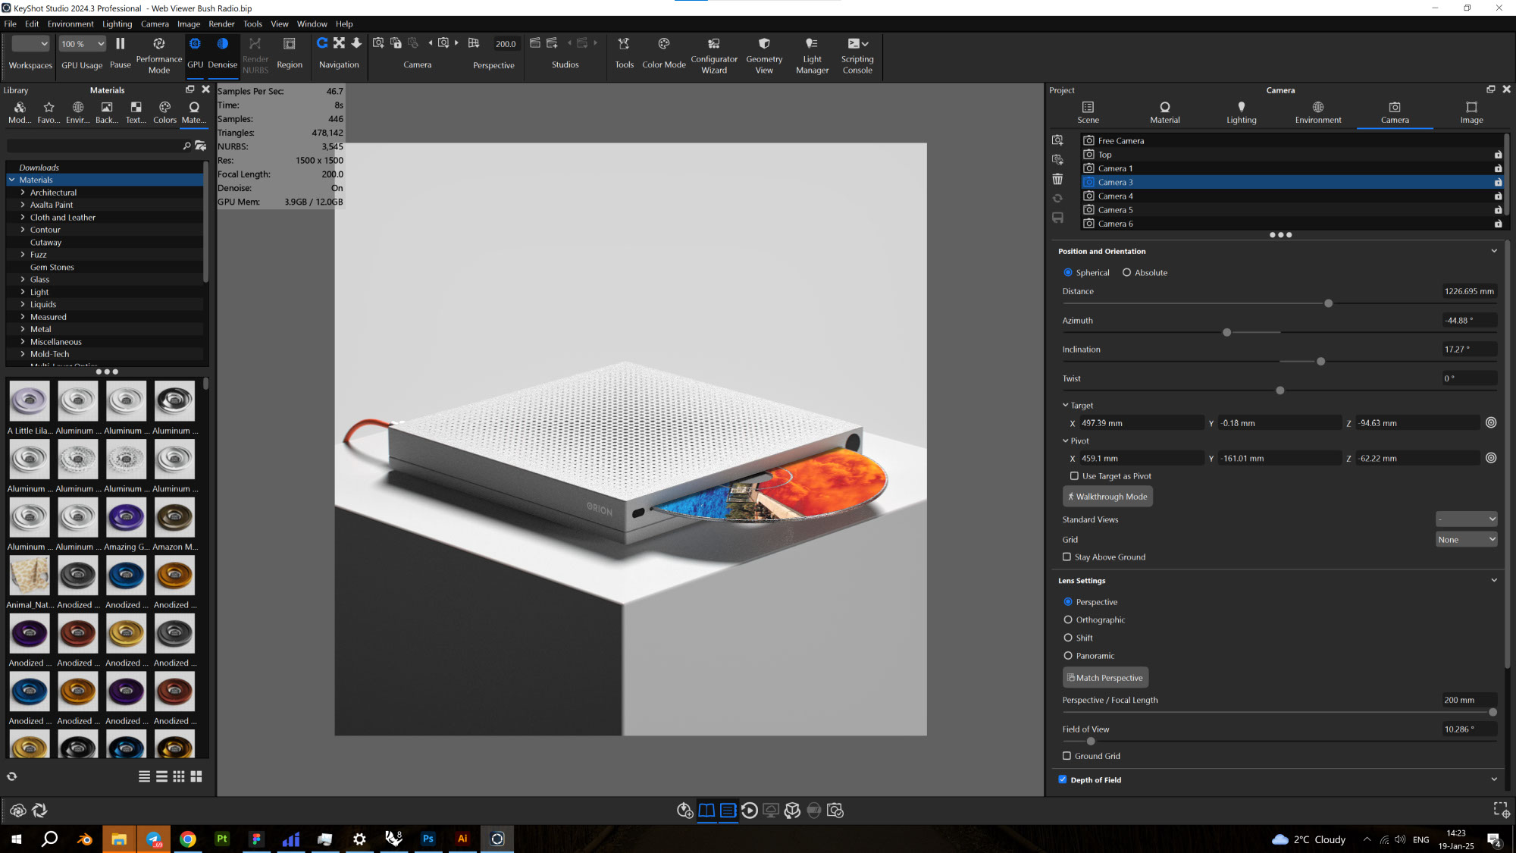Open the Geometry View tool
Viewport: 1516px width, 853px height.
(764, 55)
